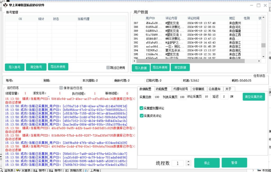Open 搜寻1 using its binoculars icon
The height and width of the screenshot is (172, 271).
(x=35, y=170)
